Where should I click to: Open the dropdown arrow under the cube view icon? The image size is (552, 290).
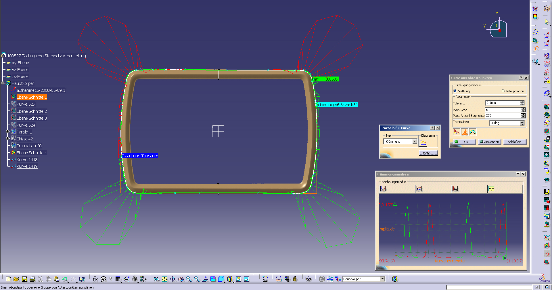[224, 283]
